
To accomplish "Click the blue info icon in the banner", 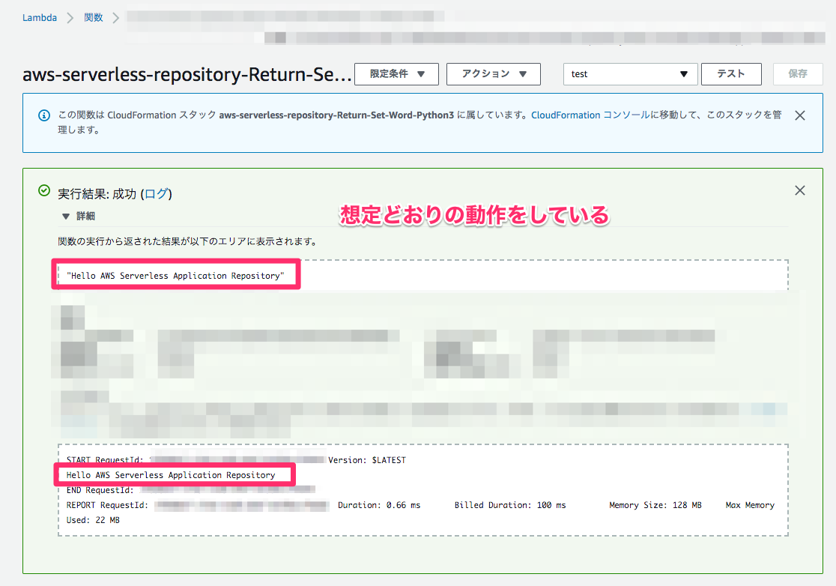I will pos(43,115).
